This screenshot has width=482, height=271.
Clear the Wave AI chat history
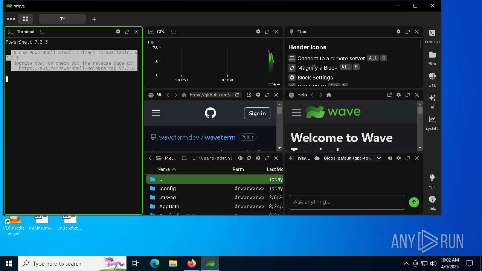pyautogui.click(x=389, y=158)
